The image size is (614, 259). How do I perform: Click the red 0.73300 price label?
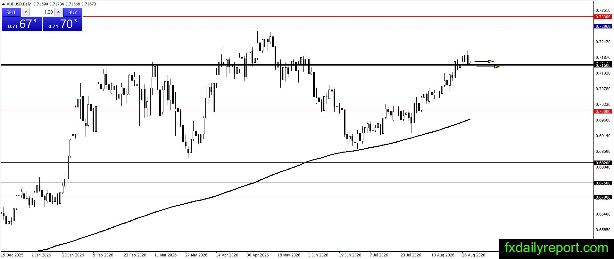pyautogui.click(x=603, y=17)
